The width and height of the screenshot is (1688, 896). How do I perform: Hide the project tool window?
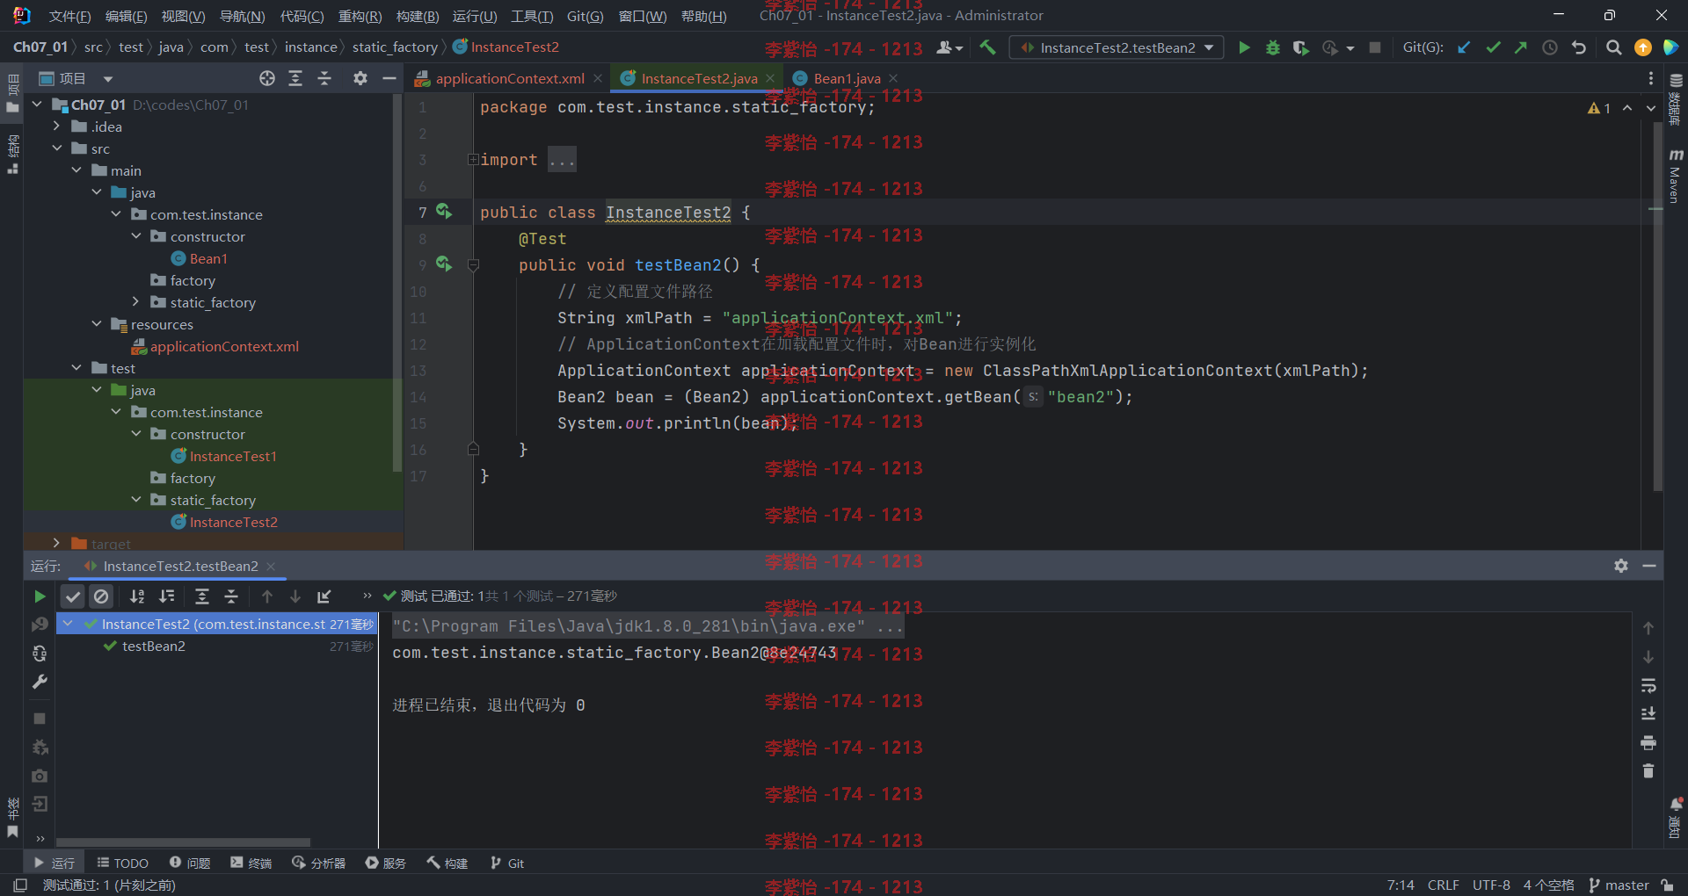[x=389, y=78]
